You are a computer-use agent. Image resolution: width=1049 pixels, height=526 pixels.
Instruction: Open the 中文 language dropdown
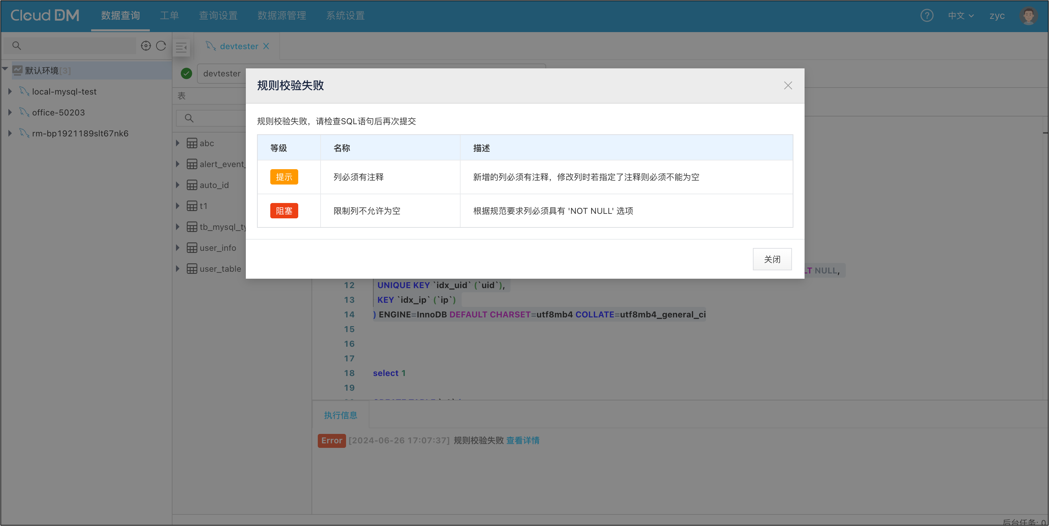click(960, 15)
